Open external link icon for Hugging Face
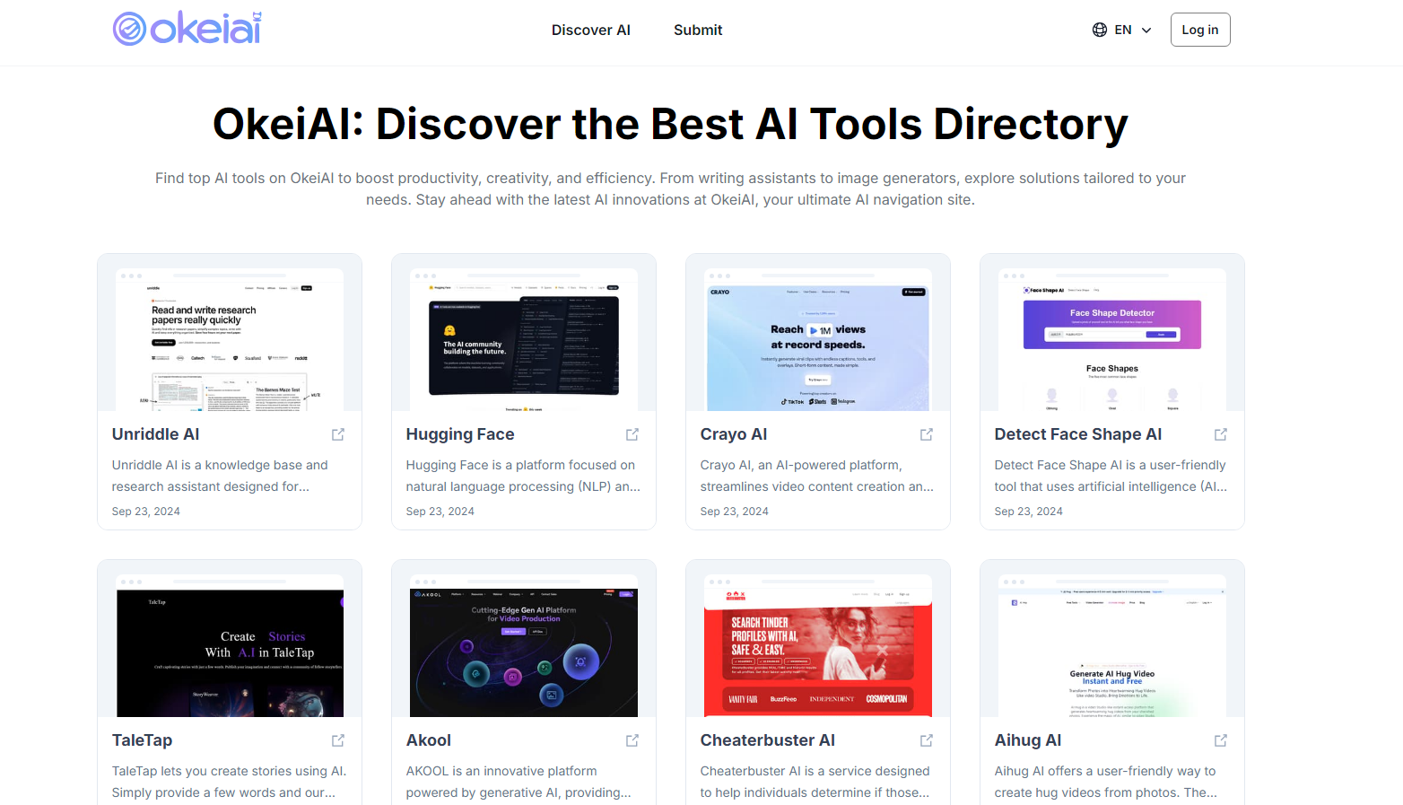Viewport: 1403px width, 805px height. 632,434
